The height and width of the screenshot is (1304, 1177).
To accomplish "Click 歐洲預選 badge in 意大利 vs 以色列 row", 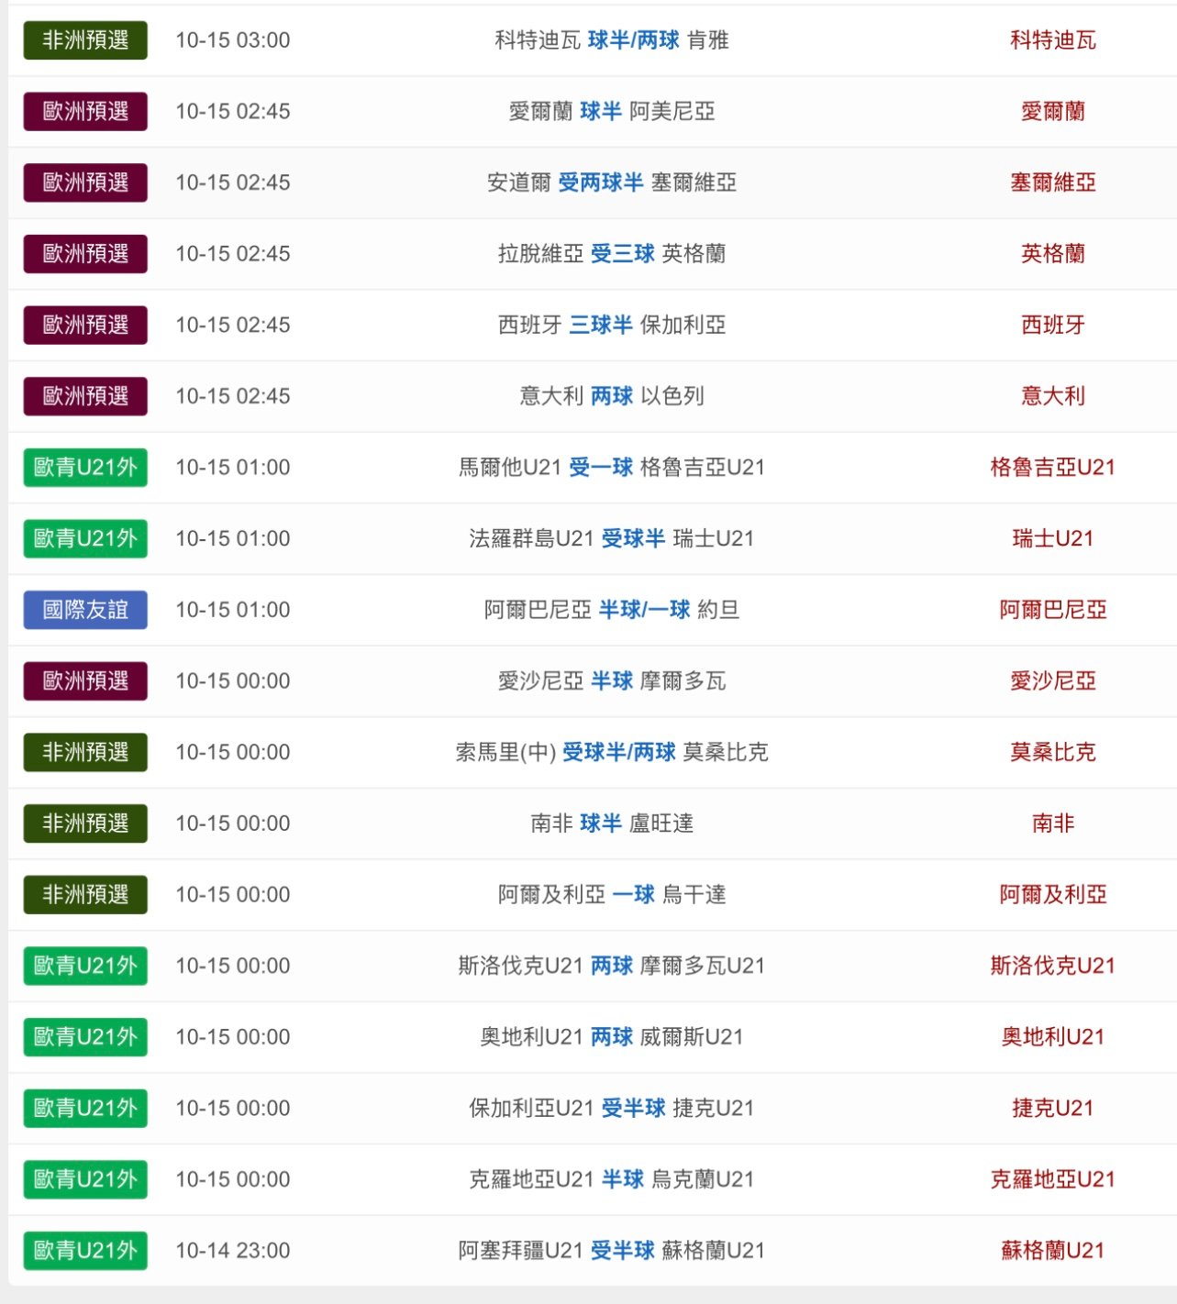I will pyautogui.click(x=85, y=396).
